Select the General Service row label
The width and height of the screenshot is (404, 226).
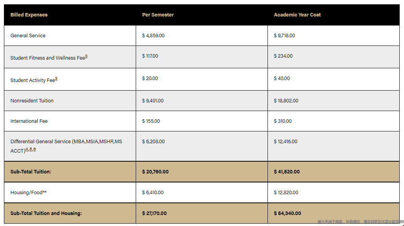[x=28, y=36]
